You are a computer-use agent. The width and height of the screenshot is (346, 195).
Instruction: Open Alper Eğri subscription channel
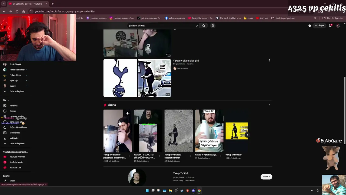[x=15, y=81]
